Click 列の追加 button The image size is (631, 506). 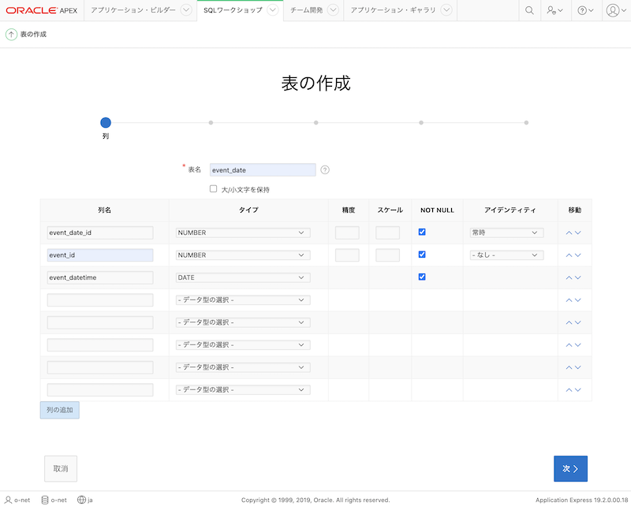[x=60, y=411]
